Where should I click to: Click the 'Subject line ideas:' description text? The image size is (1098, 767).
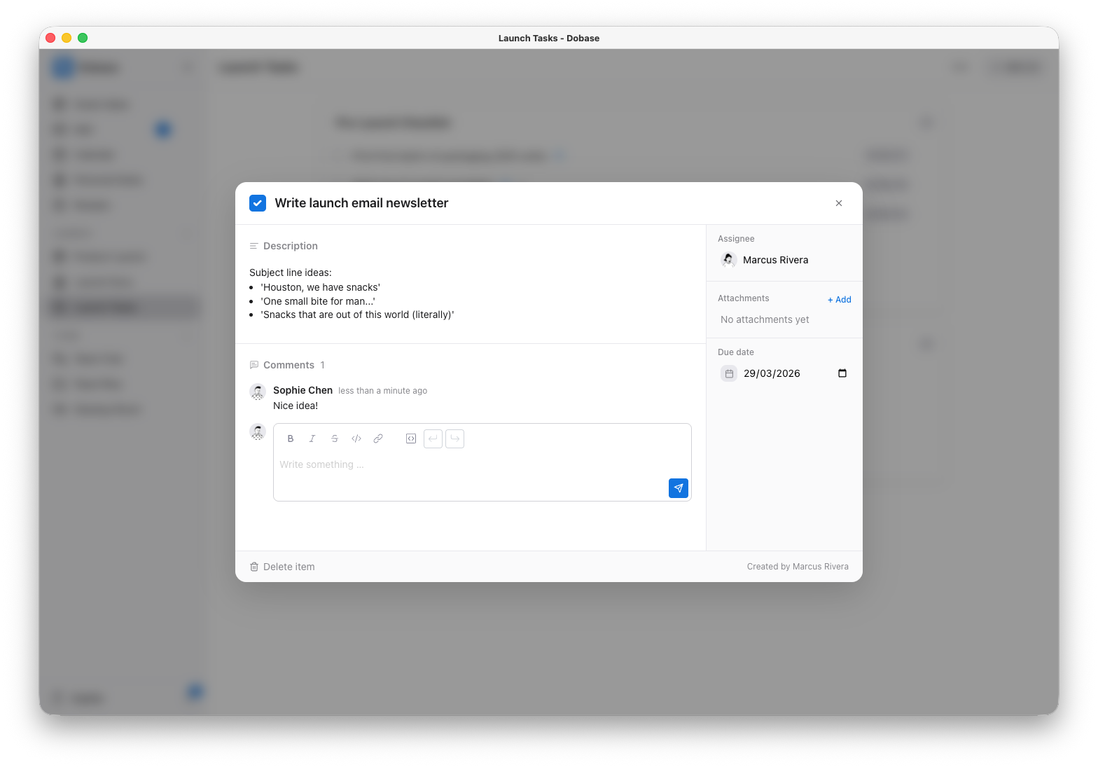click(291, 272)
